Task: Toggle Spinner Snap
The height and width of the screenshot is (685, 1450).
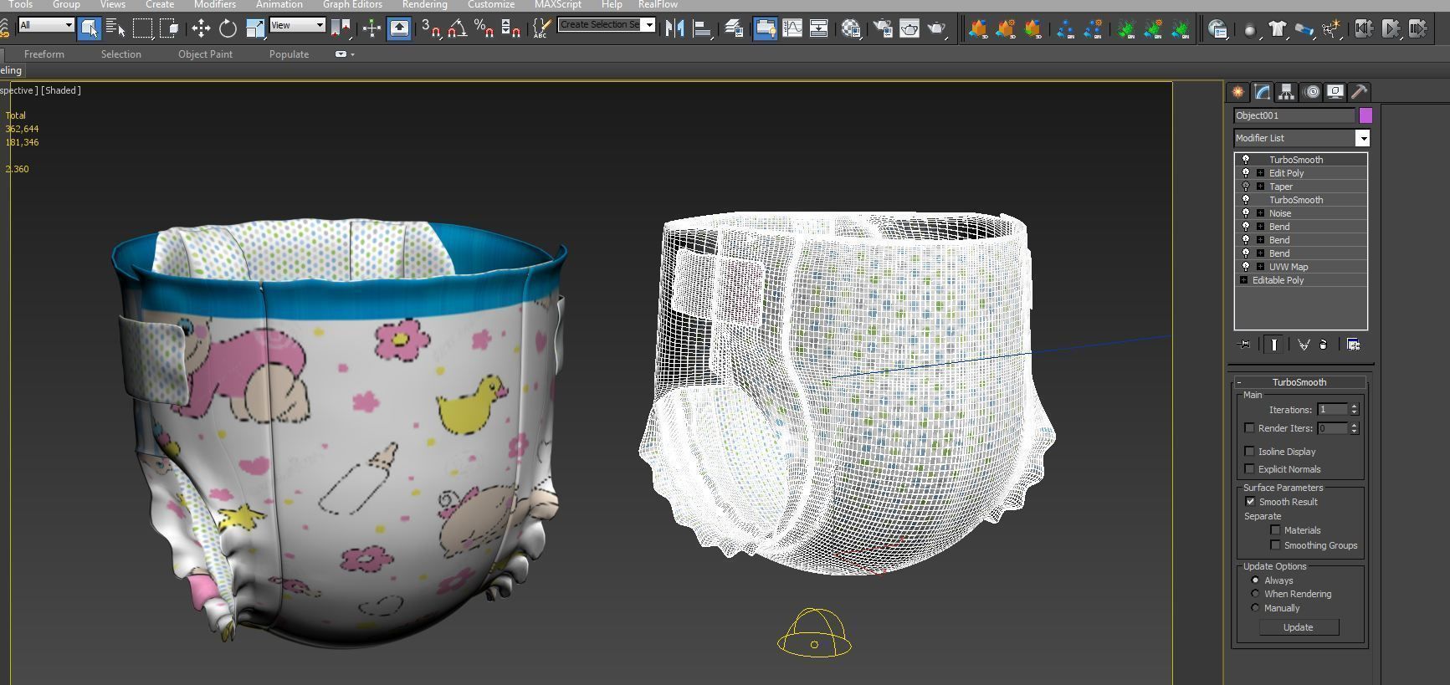Action: 510,28
